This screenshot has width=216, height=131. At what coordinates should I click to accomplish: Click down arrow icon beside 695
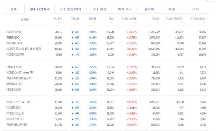click(x=73, y=84)
